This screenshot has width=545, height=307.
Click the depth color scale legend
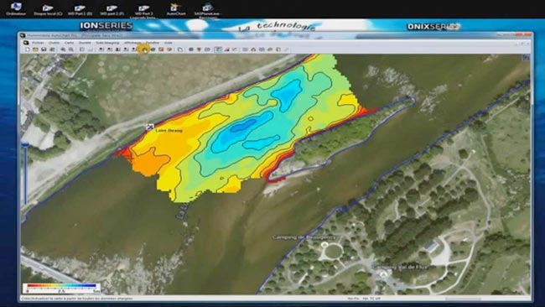pyautogui.click(x=61, y=289)
